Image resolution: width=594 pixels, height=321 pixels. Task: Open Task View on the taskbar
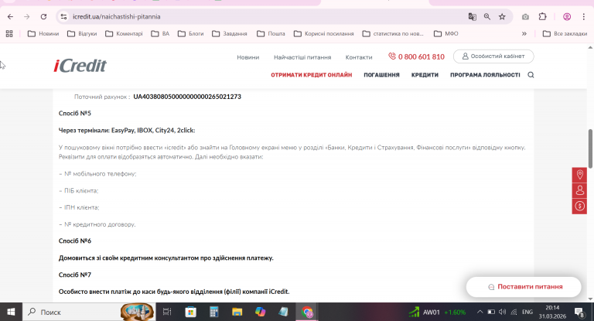click(x=167, y=312)
